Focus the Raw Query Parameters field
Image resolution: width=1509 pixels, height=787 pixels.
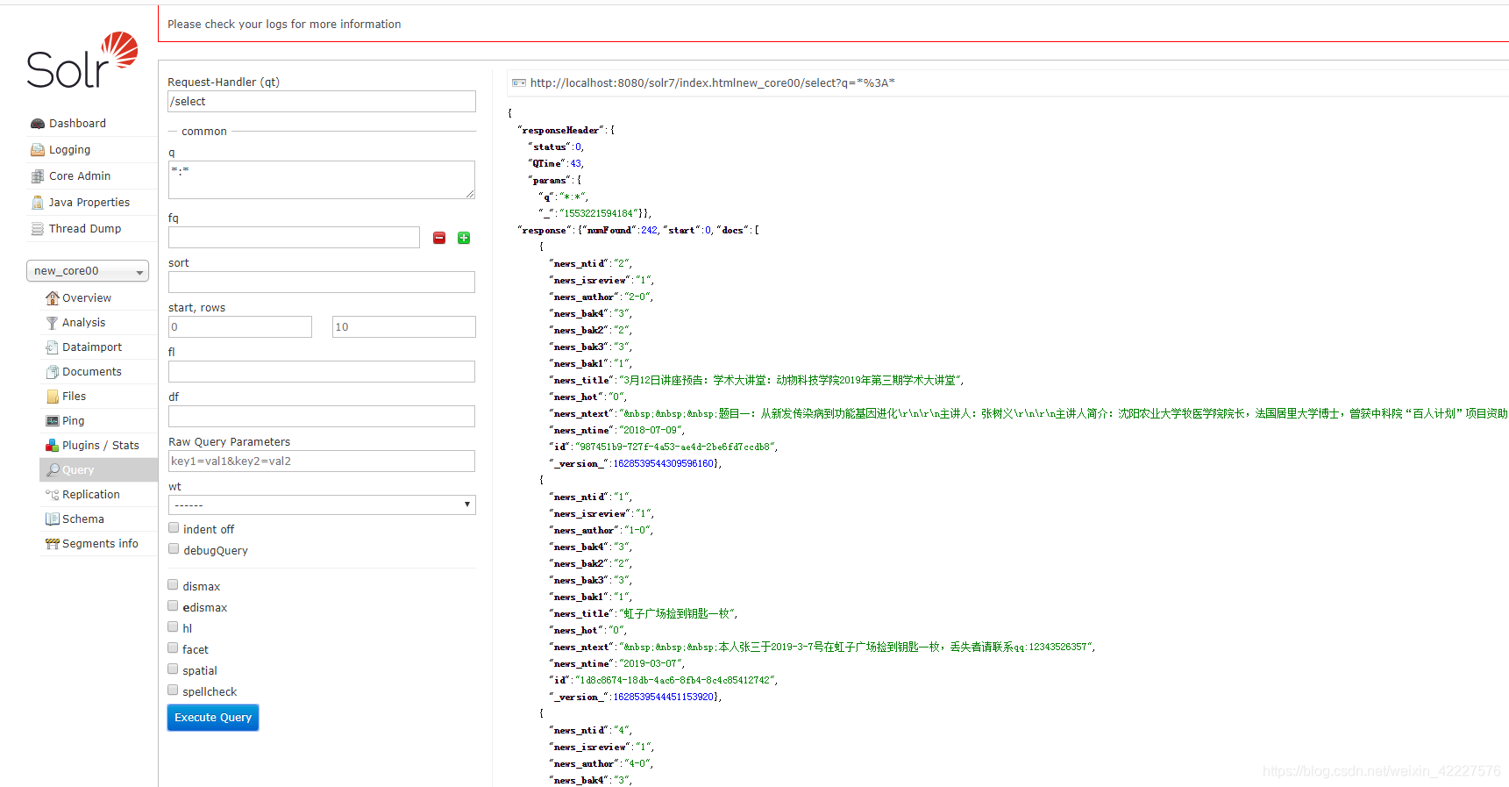click(322, 461)
